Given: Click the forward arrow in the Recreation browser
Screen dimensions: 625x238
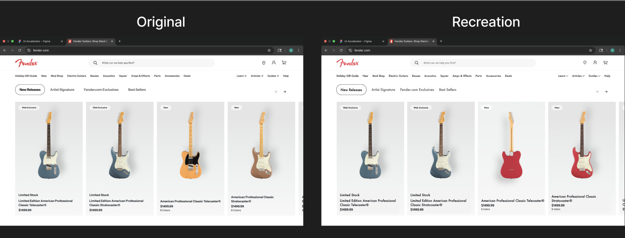Looking at the screenshot, I should [x=334, y=50].
